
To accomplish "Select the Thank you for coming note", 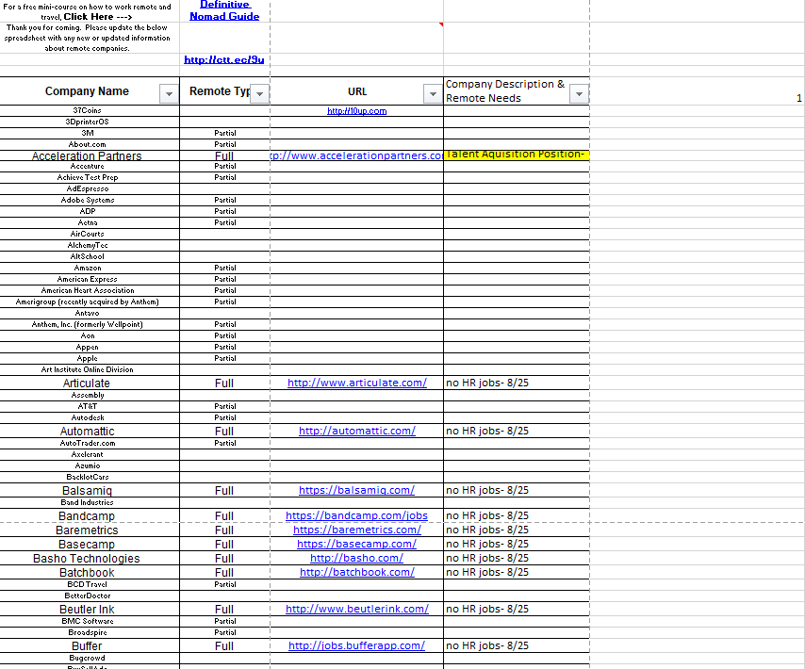I will [x=88, y=38].
